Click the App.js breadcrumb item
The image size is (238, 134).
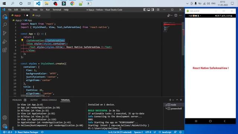17,20
